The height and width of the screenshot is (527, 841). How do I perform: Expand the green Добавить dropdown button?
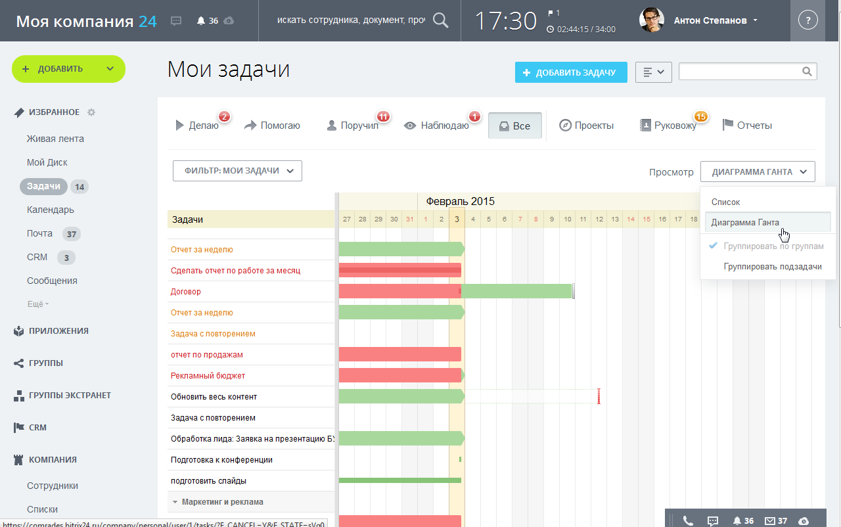(110, 69)
